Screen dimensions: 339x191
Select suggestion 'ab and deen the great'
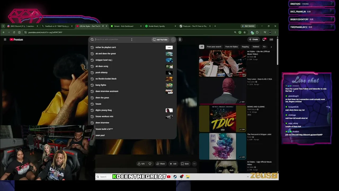[132, 54]
